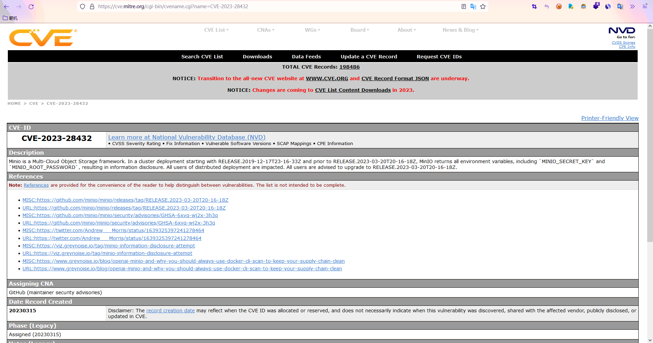Click the tracking protection shield icon
Image resolution: width=653 pixels, height=343 pixels.
(83, 6)
